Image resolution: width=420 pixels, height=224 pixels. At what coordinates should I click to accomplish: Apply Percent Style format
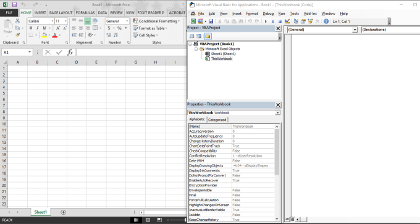pyautogui.click(x=119, y=28)
